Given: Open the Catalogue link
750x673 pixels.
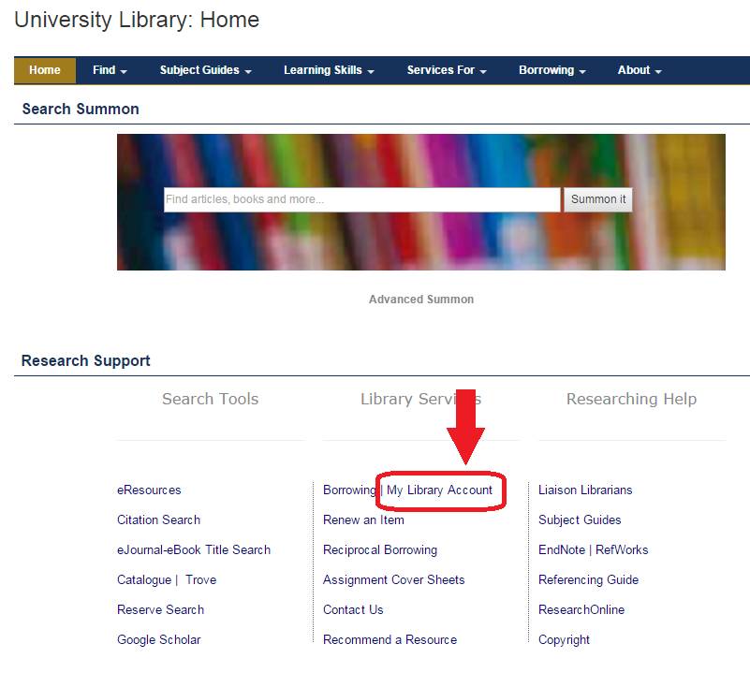Looking at the screenshot, I should pyautogui.click(x=144, y=580).
